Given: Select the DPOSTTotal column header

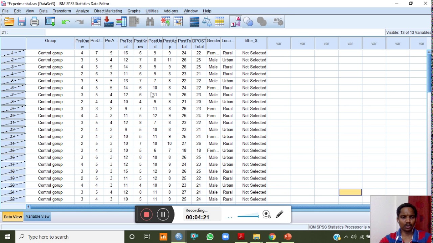Looking at the screenshot, I should pos(199,43).
